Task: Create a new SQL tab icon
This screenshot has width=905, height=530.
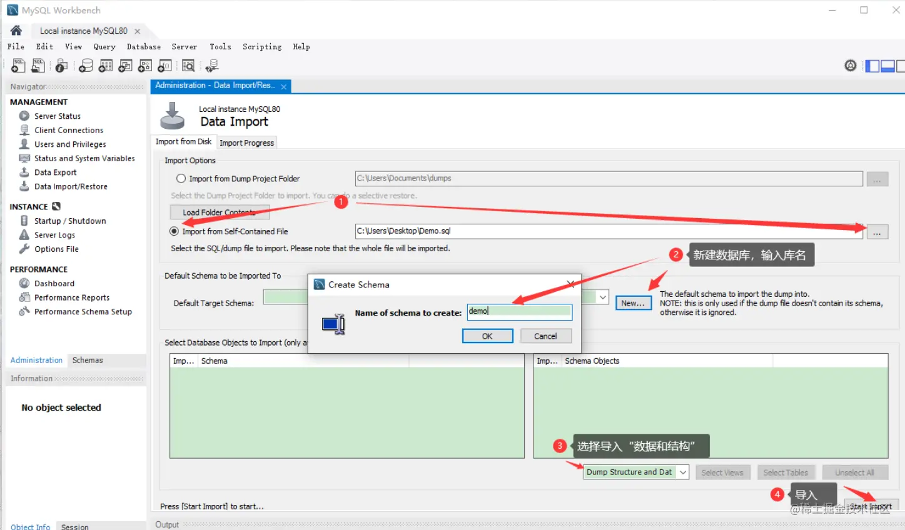Action: pyautogui.click(x=18, y=65)
